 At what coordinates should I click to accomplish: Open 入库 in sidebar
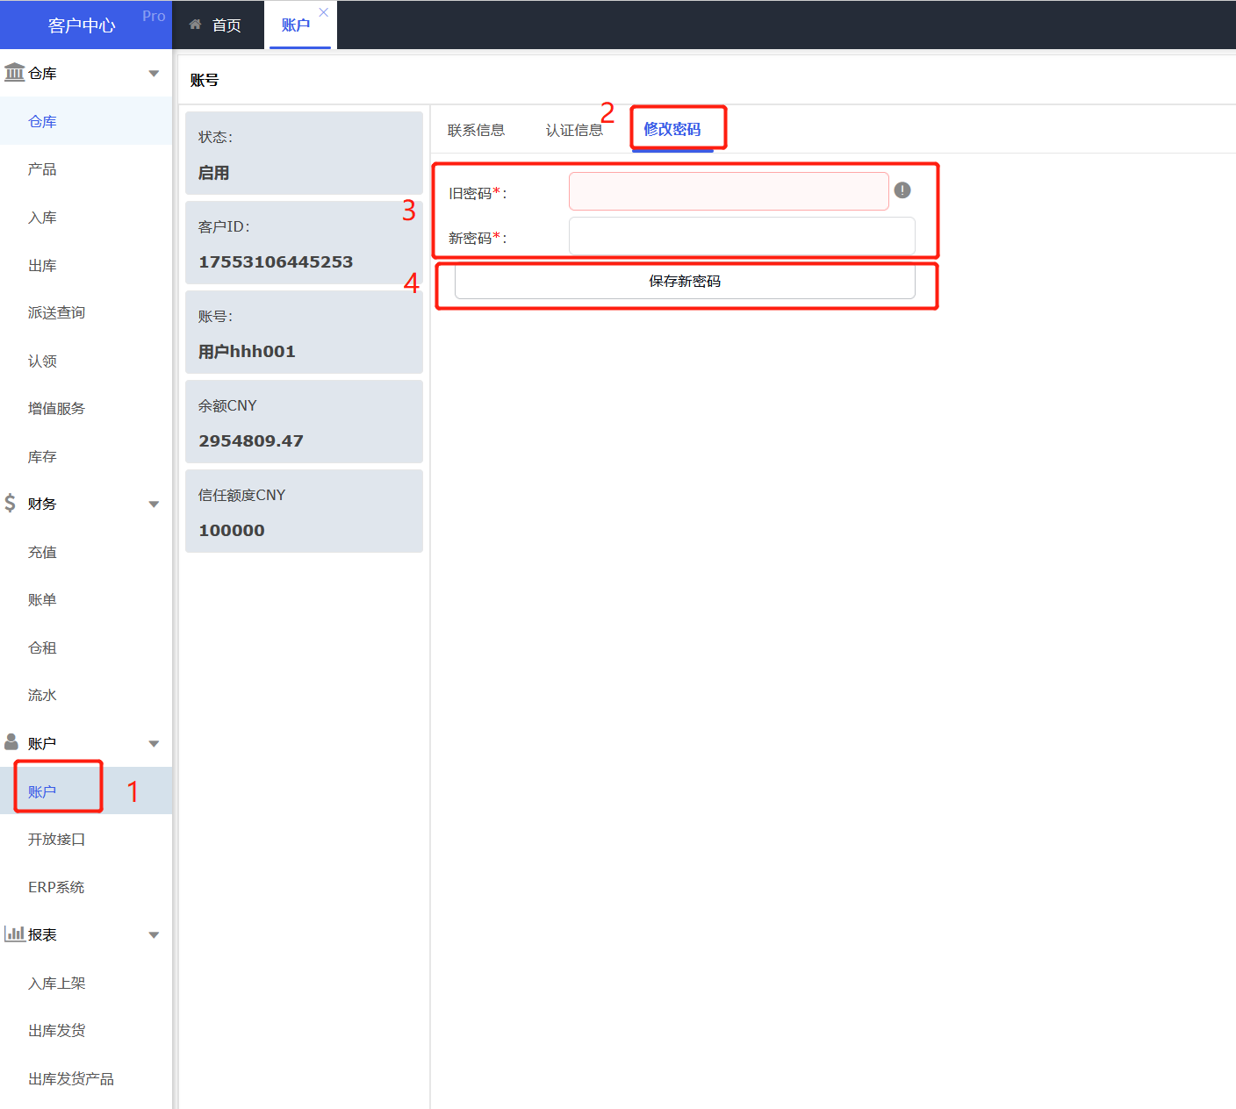86,217
